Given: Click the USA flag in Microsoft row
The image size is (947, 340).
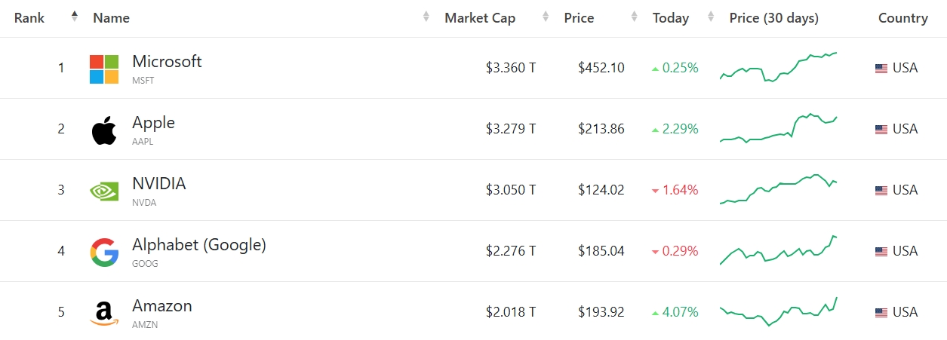Looking at the screenshot, I should point(881,69).
